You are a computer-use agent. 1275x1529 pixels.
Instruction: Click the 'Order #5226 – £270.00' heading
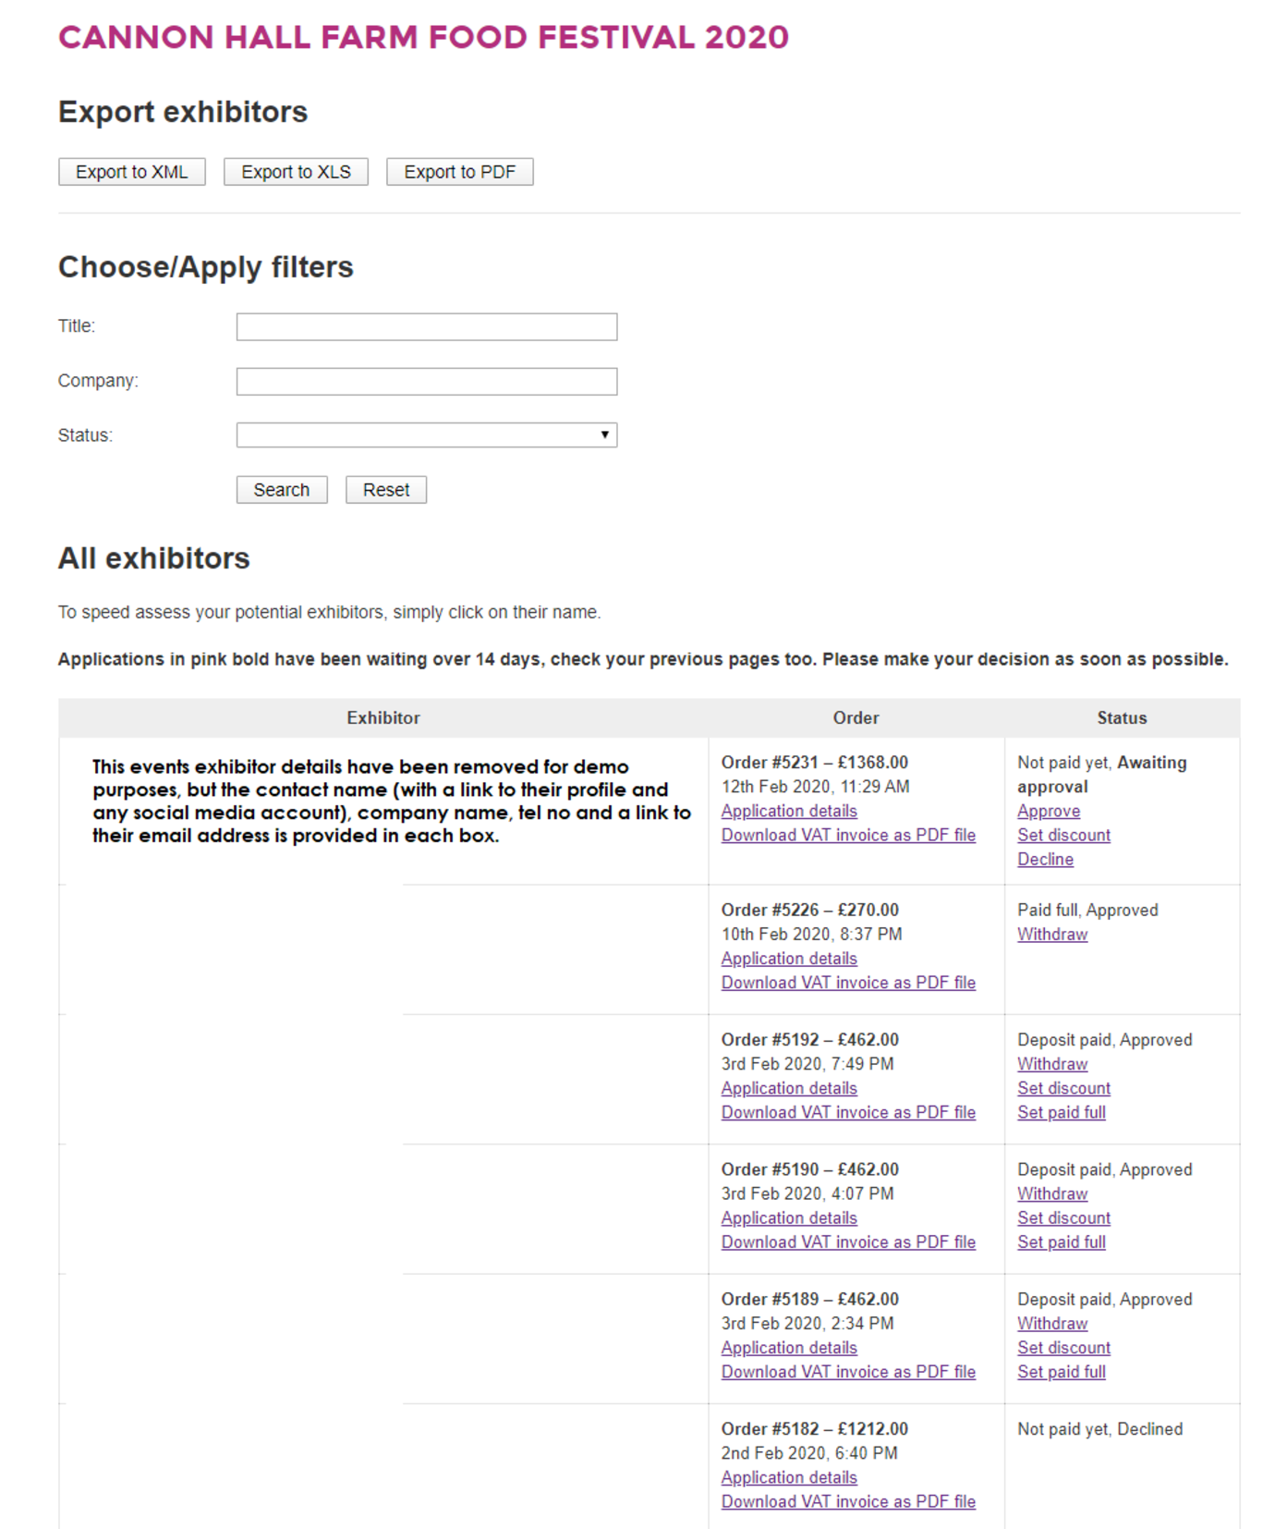coord(810,911)
